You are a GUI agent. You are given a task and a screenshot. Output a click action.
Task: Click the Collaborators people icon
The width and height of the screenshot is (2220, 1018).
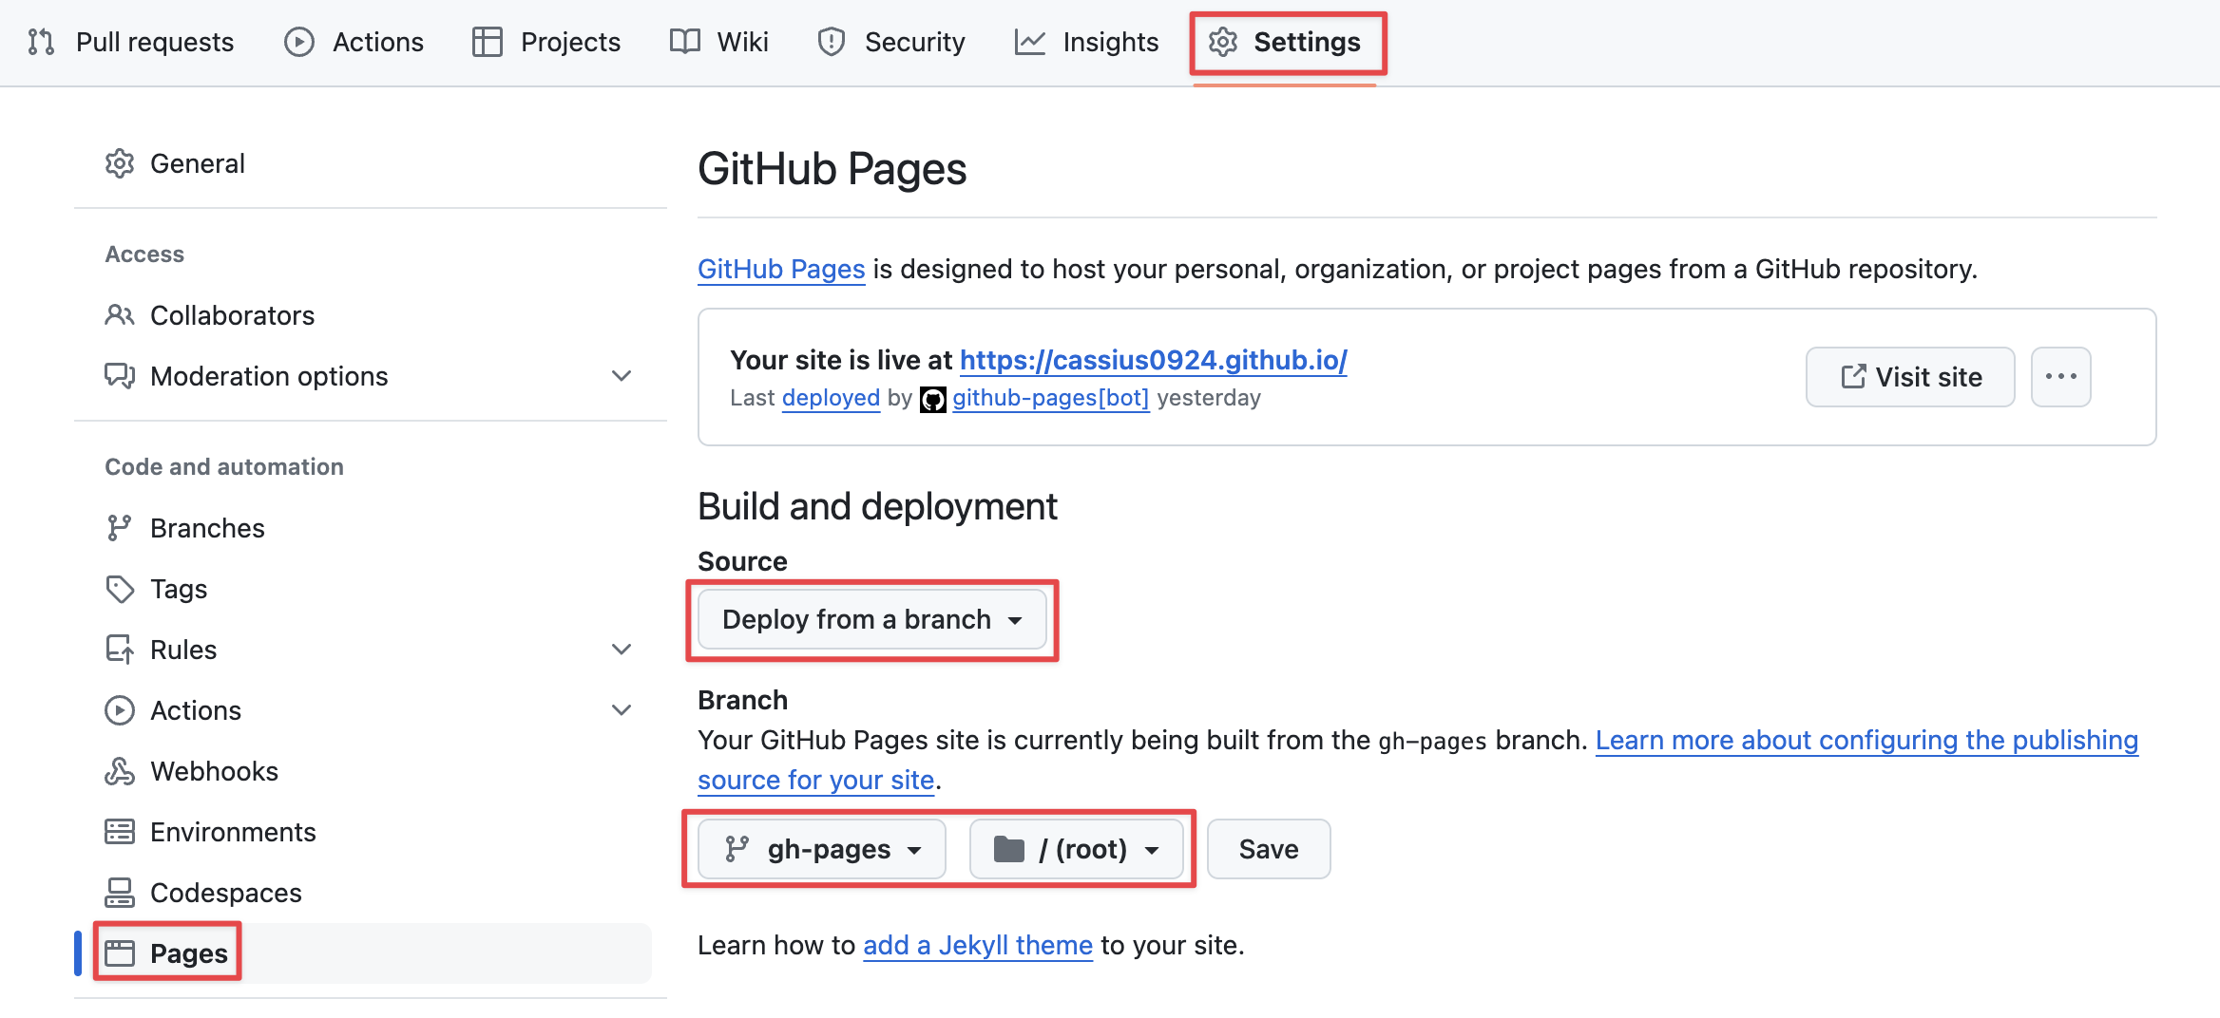point(120,315)
